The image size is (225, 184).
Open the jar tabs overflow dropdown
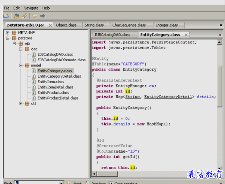(221, 25)
